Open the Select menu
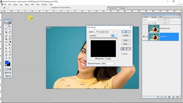Image resolution: width=183 pixels, height=103 pixels. point(27,4)
